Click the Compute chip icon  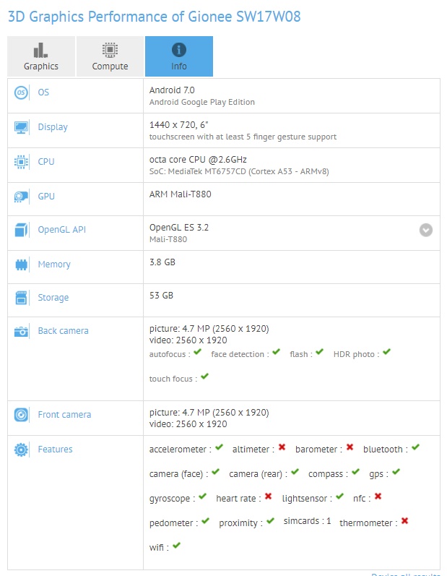[x=110, y=50]
